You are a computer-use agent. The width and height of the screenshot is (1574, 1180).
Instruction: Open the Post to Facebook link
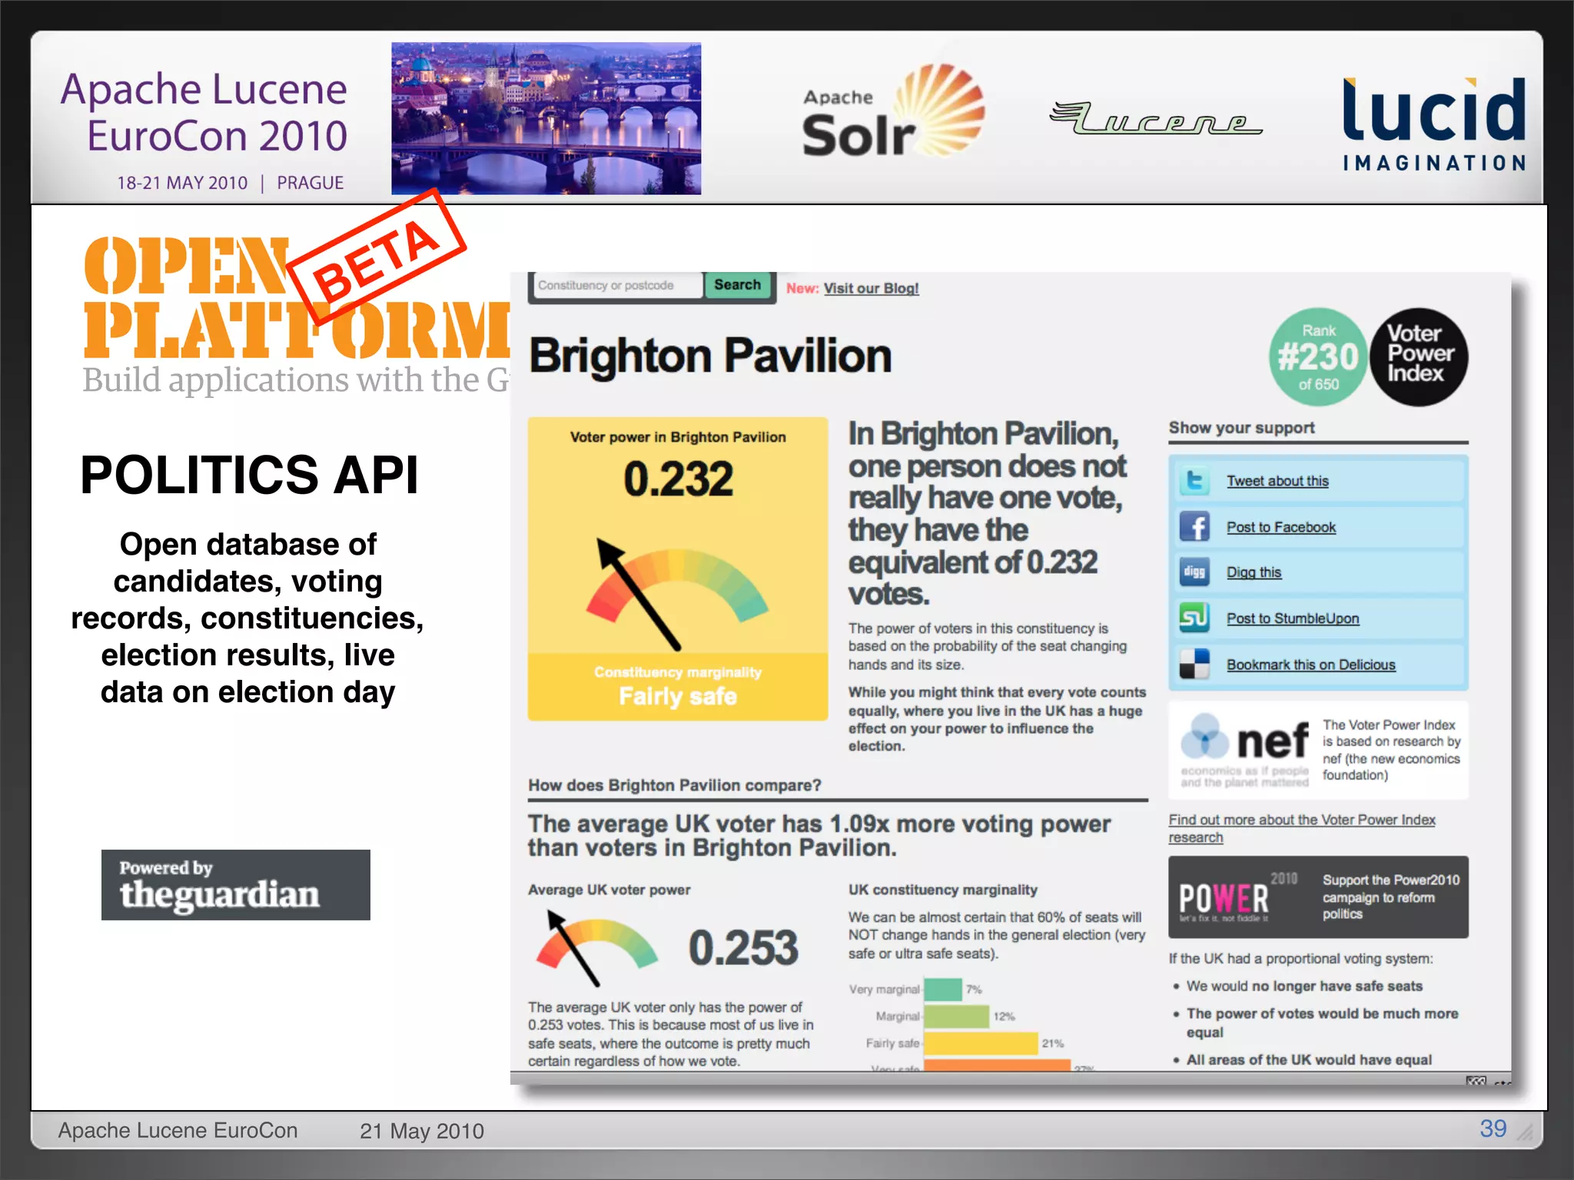point(1280,527)
